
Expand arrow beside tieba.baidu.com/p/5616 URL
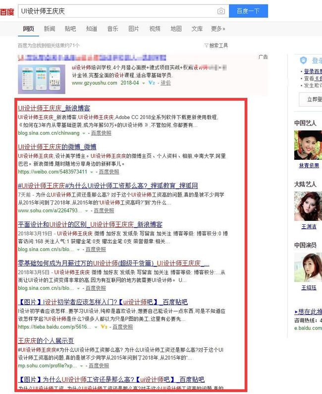point(96,327)
